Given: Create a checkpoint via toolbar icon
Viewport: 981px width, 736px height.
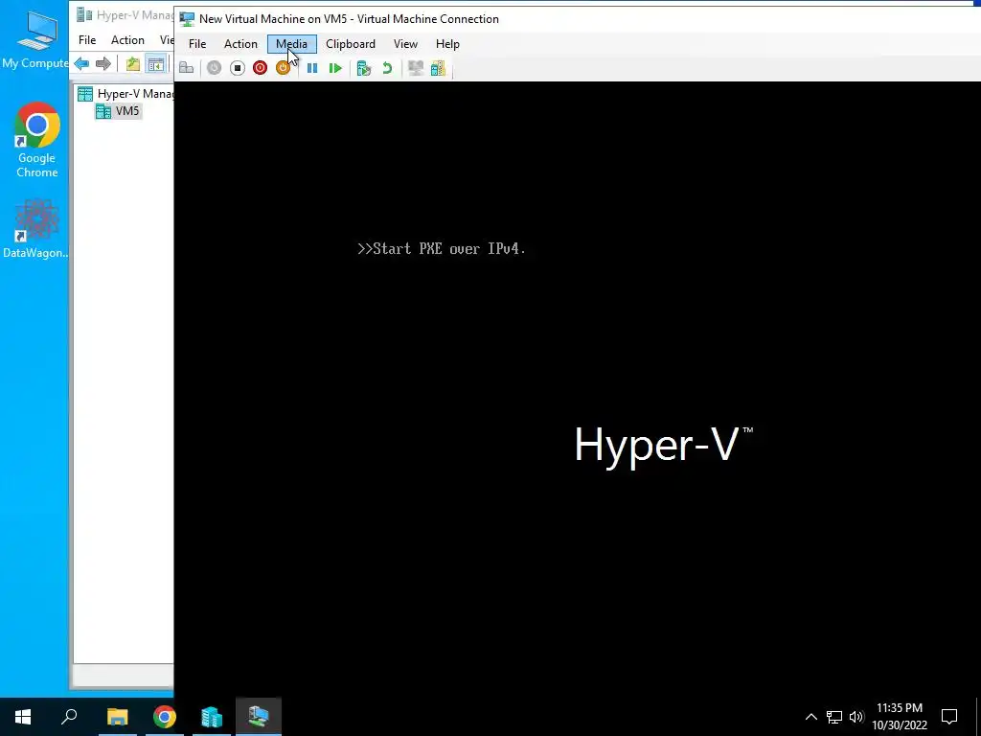Looking at the screenshot, I should [363, 68].
